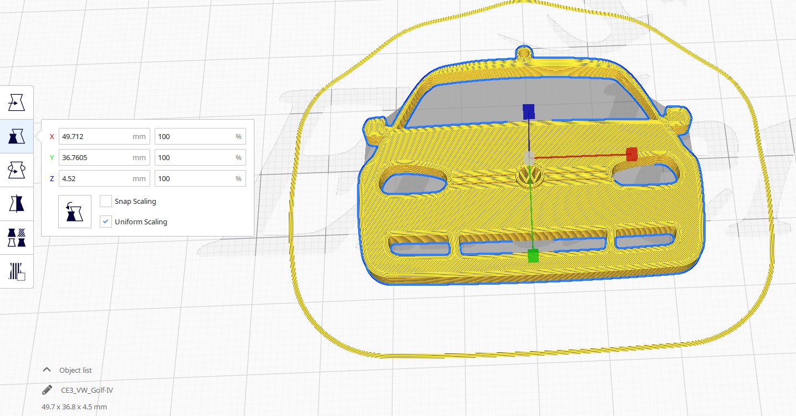This screenshot has height=416, width=796.
Task: Select the Move tool in the left toolbar
Action: 17,102
